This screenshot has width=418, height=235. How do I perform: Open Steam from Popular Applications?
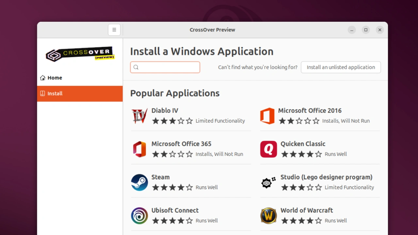[x=139, y=182]
